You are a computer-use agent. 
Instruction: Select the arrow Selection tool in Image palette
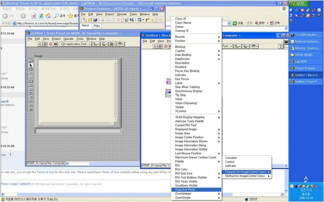click(x=31, y=65)
